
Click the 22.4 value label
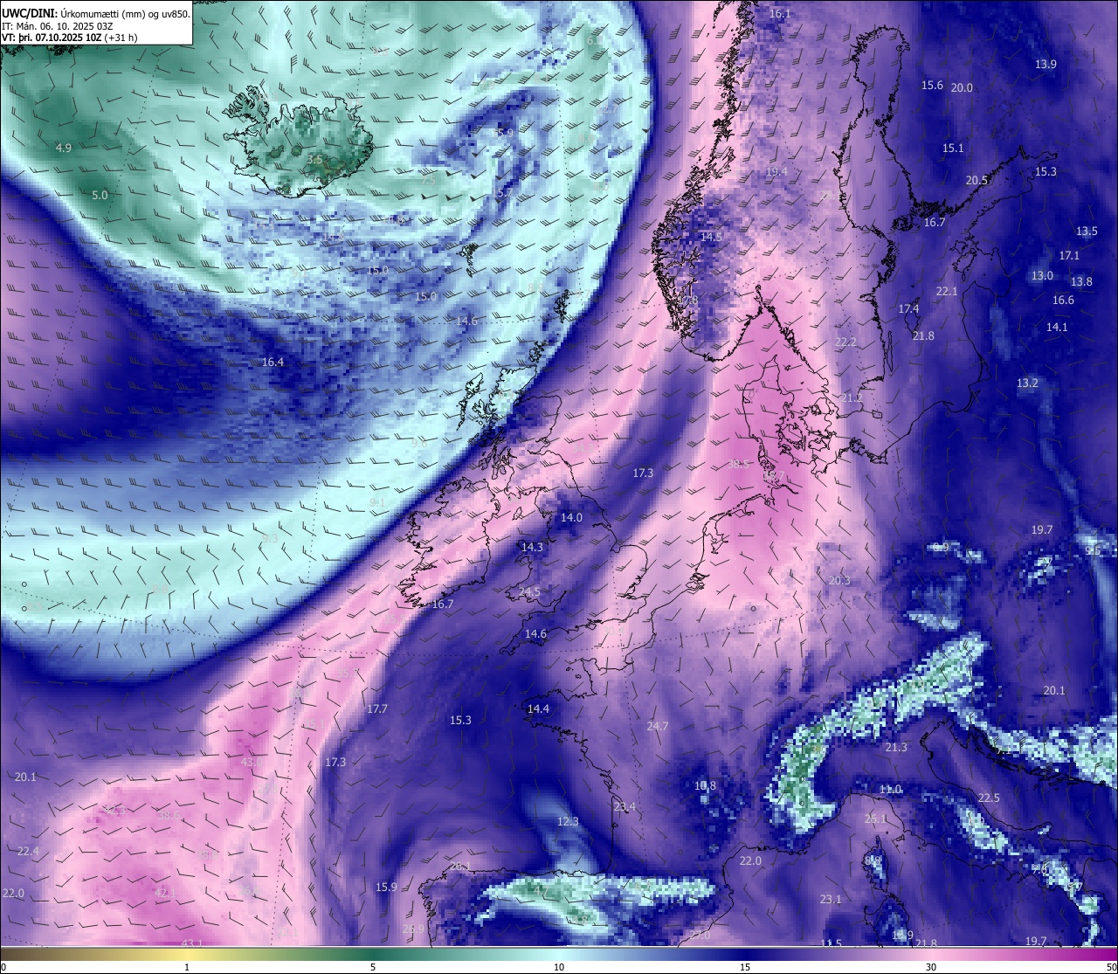[x=28, y=851]
